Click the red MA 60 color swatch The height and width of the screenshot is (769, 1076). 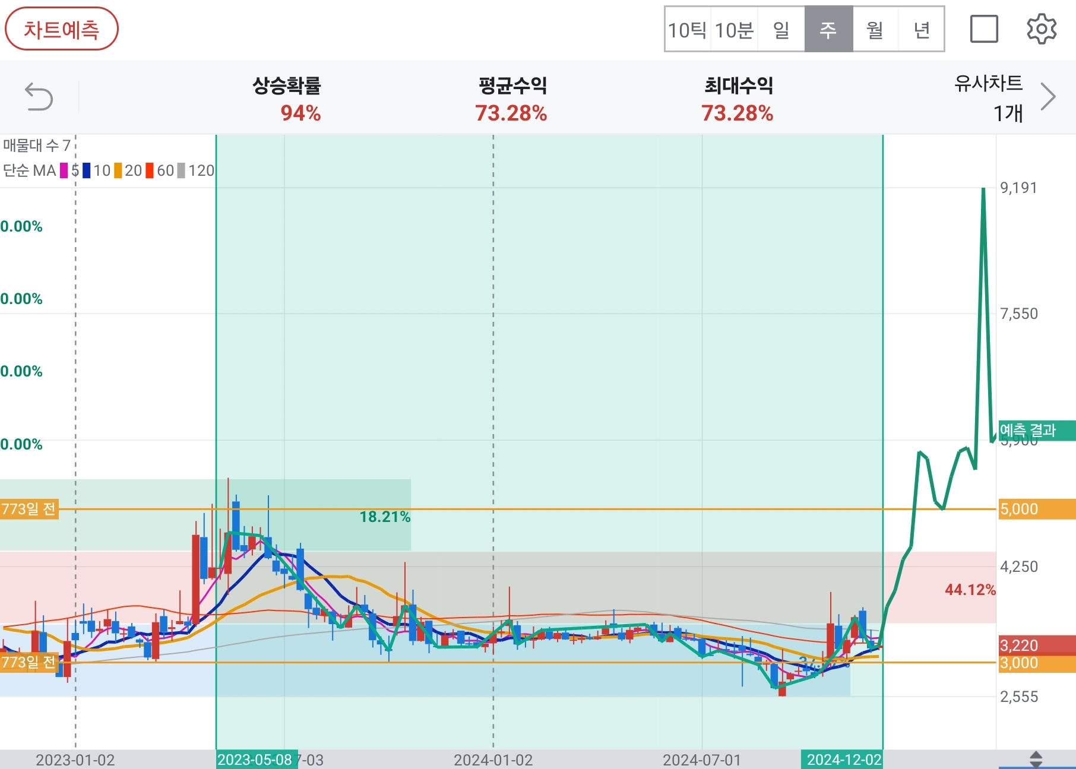point(150,171)
